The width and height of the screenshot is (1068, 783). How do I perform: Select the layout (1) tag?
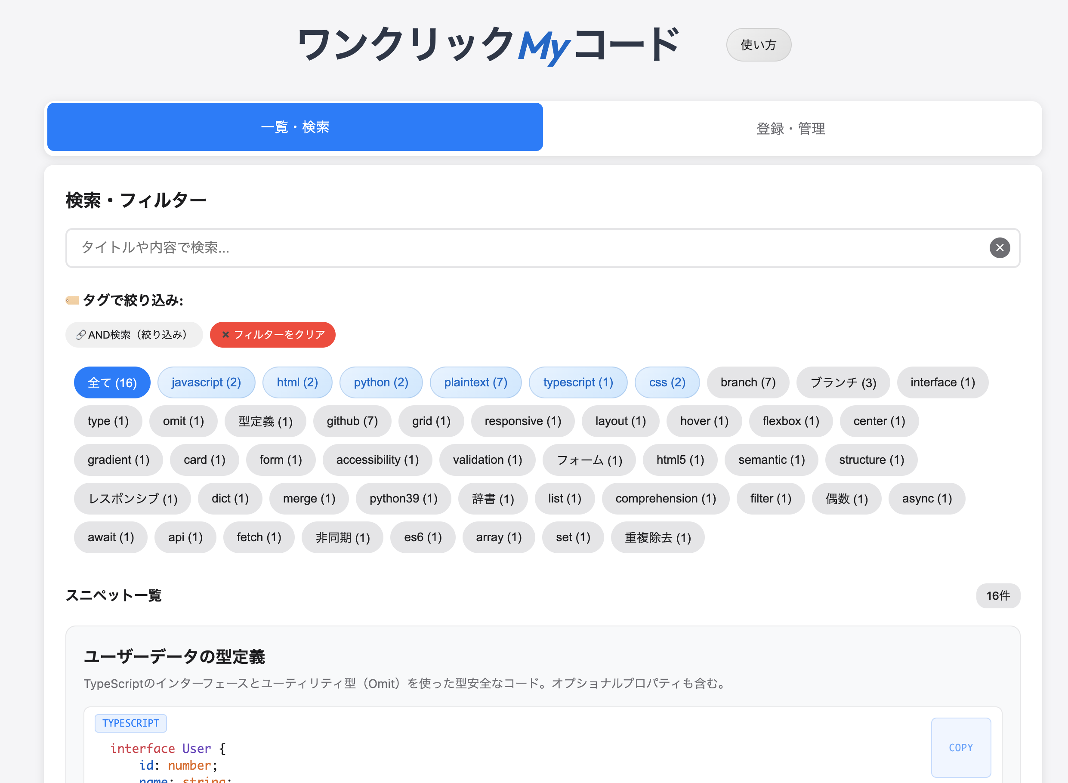click(x=620, y=421)
